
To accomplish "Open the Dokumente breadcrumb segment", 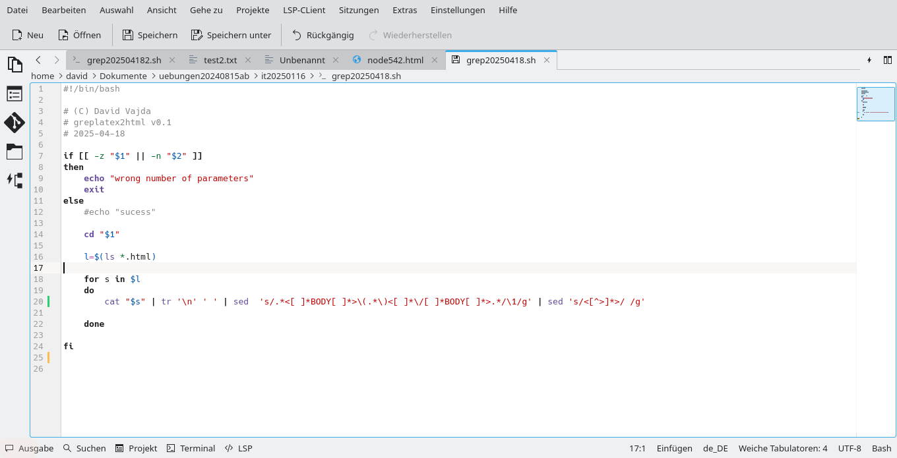I will point(123,76).
